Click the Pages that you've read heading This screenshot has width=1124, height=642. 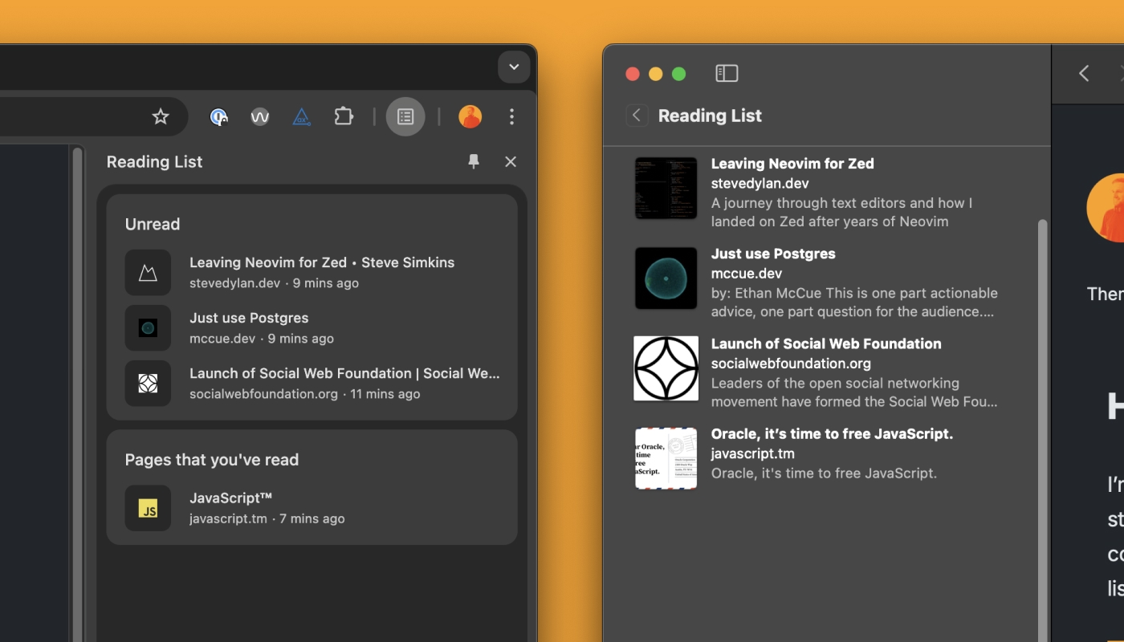(x=212, y=459)
